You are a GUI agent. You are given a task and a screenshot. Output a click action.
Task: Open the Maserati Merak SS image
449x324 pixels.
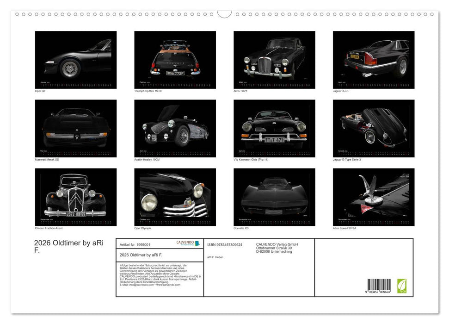75,127
